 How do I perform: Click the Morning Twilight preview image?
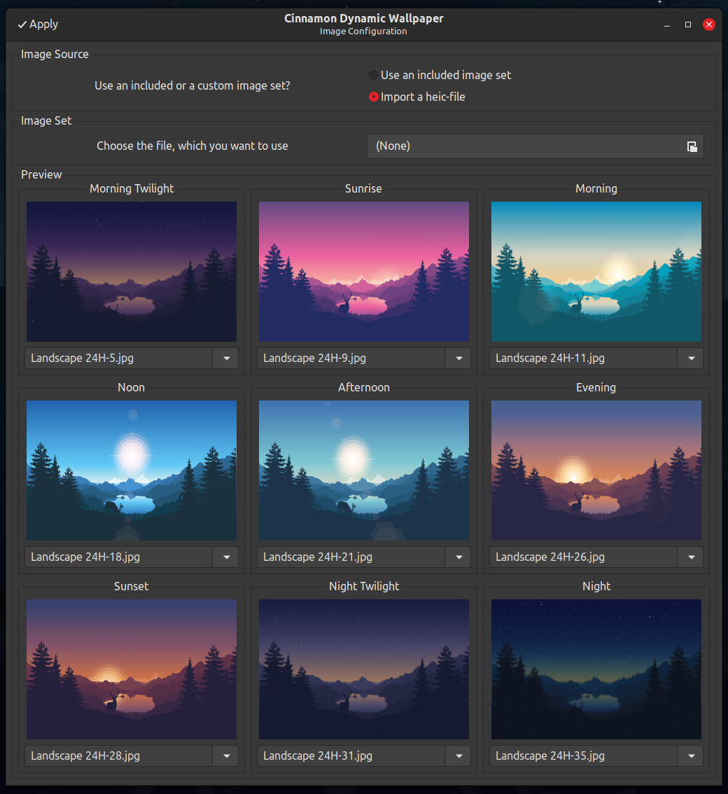[x=132, y=272]
